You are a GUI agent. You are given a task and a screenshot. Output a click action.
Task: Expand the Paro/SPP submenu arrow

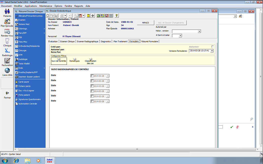pyautogui.click(x=44, y=33)
